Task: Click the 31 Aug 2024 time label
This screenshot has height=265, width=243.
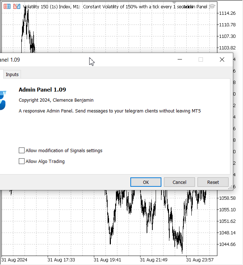Action: [x=14, y=260]
